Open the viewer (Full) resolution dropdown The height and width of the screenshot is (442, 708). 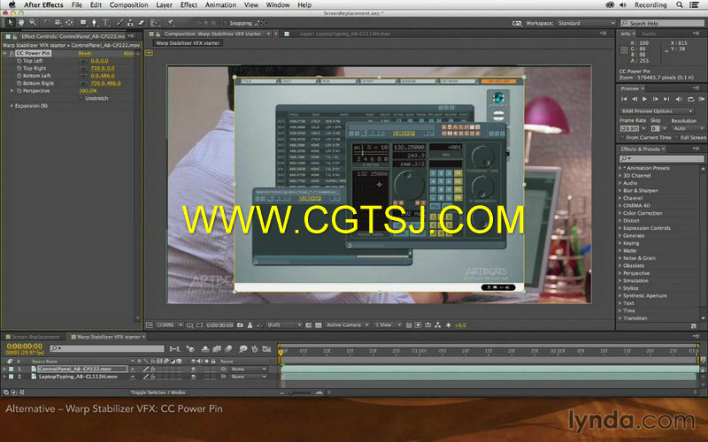point(283,324)
